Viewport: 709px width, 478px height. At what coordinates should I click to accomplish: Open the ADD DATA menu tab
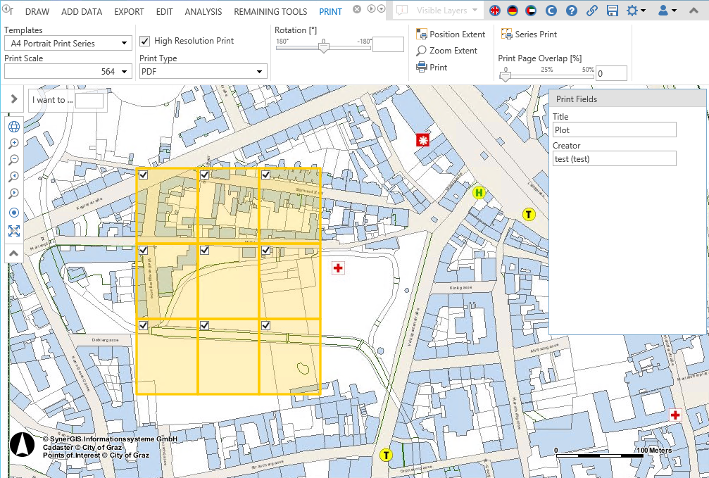(x=82, y=12)
